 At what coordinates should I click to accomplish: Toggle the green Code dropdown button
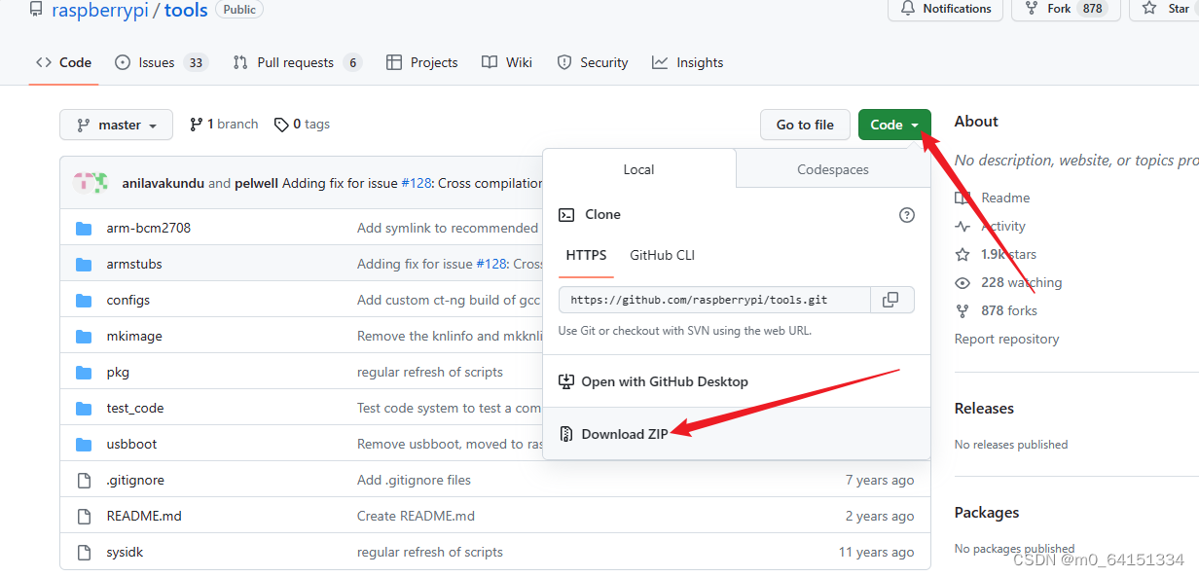894,125
